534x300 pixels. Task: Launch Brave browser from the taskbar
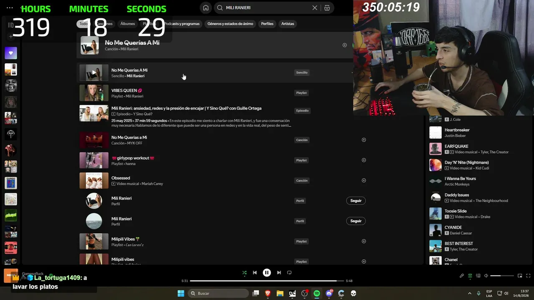point(268,293)
